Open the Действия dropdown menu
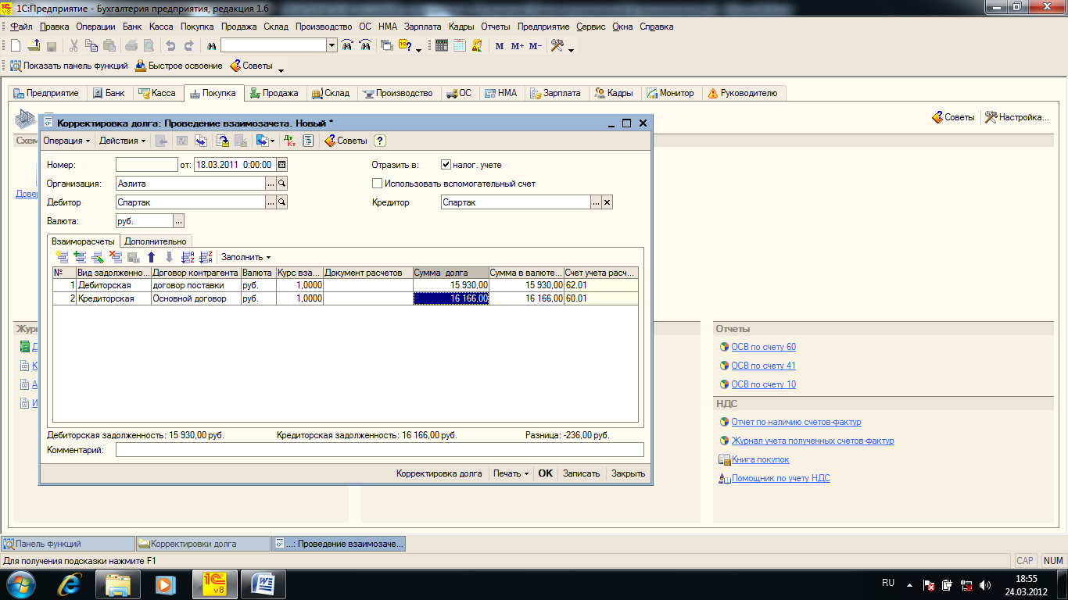Image resolution: width=1068 pixels, height=600 pixels. click(122, 141)
